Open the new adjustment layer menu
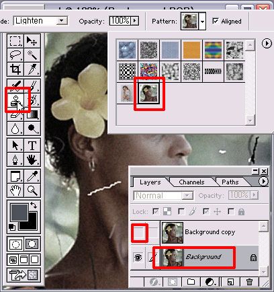 [210, 282]
